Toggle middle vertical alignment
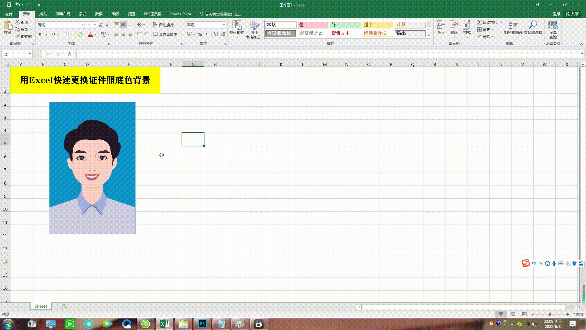The height and width of the screenshot is (330, 586). [x=123, y=25]
